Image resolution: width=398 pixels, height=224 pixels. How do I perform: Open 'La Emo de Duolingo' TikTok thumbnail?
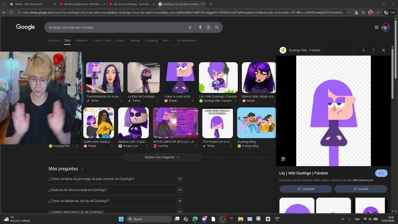(144, 77)
